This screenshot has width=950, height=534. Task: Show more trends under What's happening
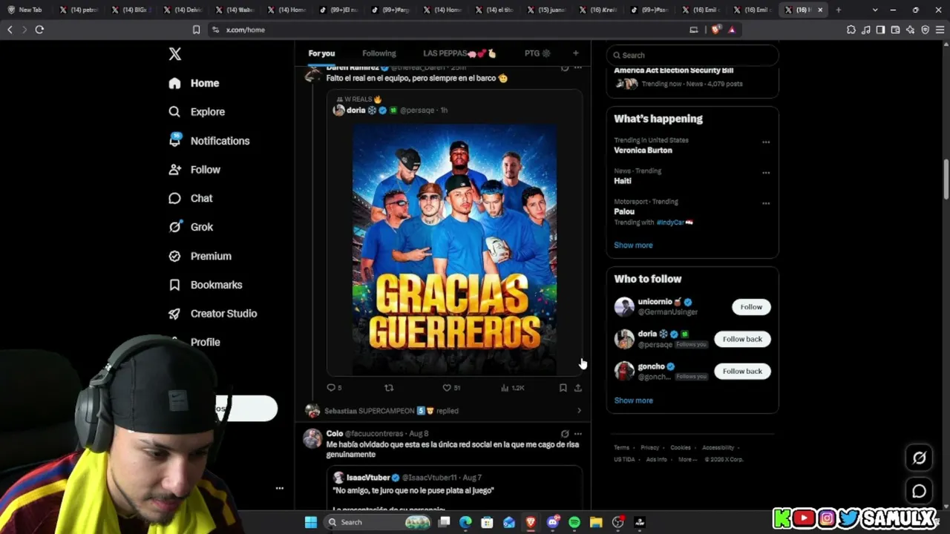point(633,245)
